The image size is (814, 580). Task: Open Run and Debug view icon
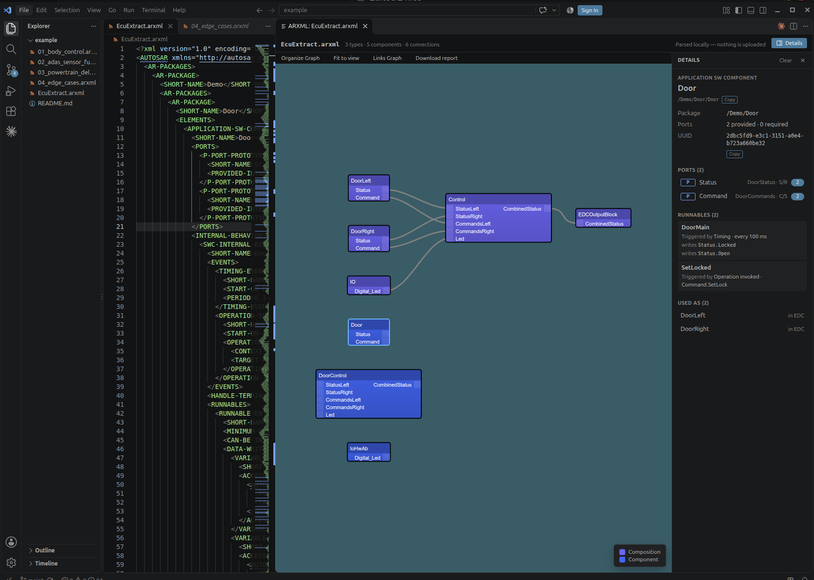point(11,91)
